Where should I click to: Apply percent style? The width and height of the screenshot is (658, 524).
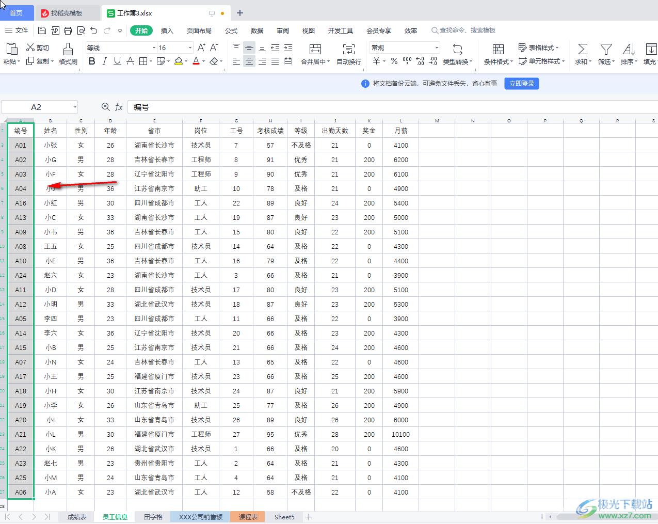click(394, 61)
